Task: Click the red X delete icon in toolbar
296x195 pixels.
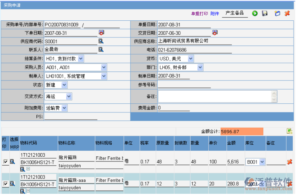Action: click(287, 14)
